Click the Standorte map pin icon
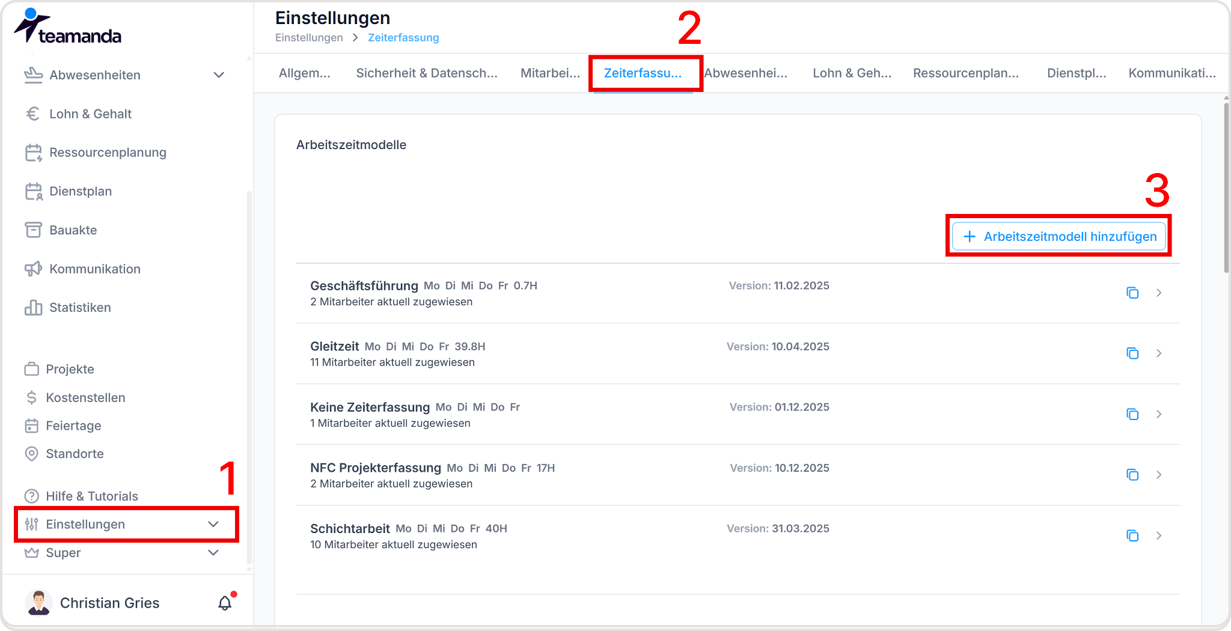The image size is (1231, 631). tap(31, 454)
